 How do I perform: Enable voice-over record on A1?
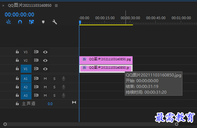pyautogui.click(x=63, y=78)
